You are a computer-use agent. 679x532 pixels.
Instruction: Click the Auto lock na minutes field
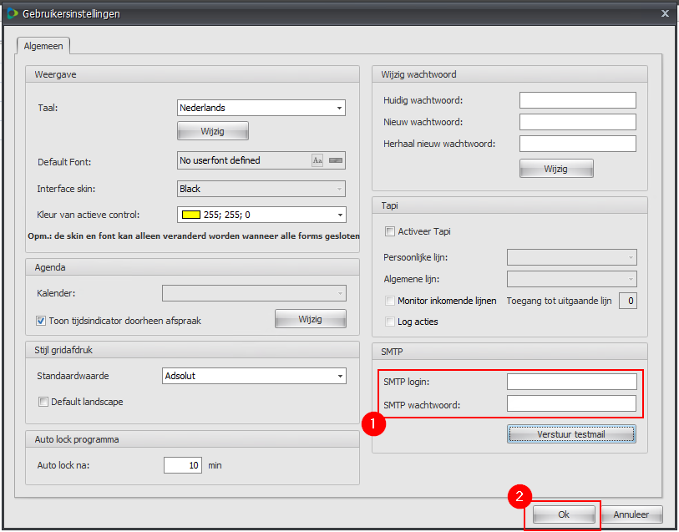[x=183, y=465]
